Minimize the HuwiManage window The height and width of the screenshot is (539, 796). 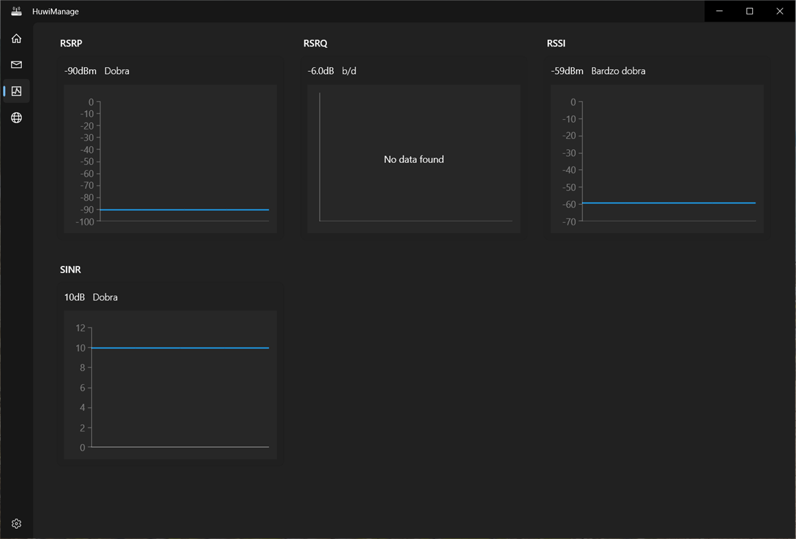click(719, 11)
